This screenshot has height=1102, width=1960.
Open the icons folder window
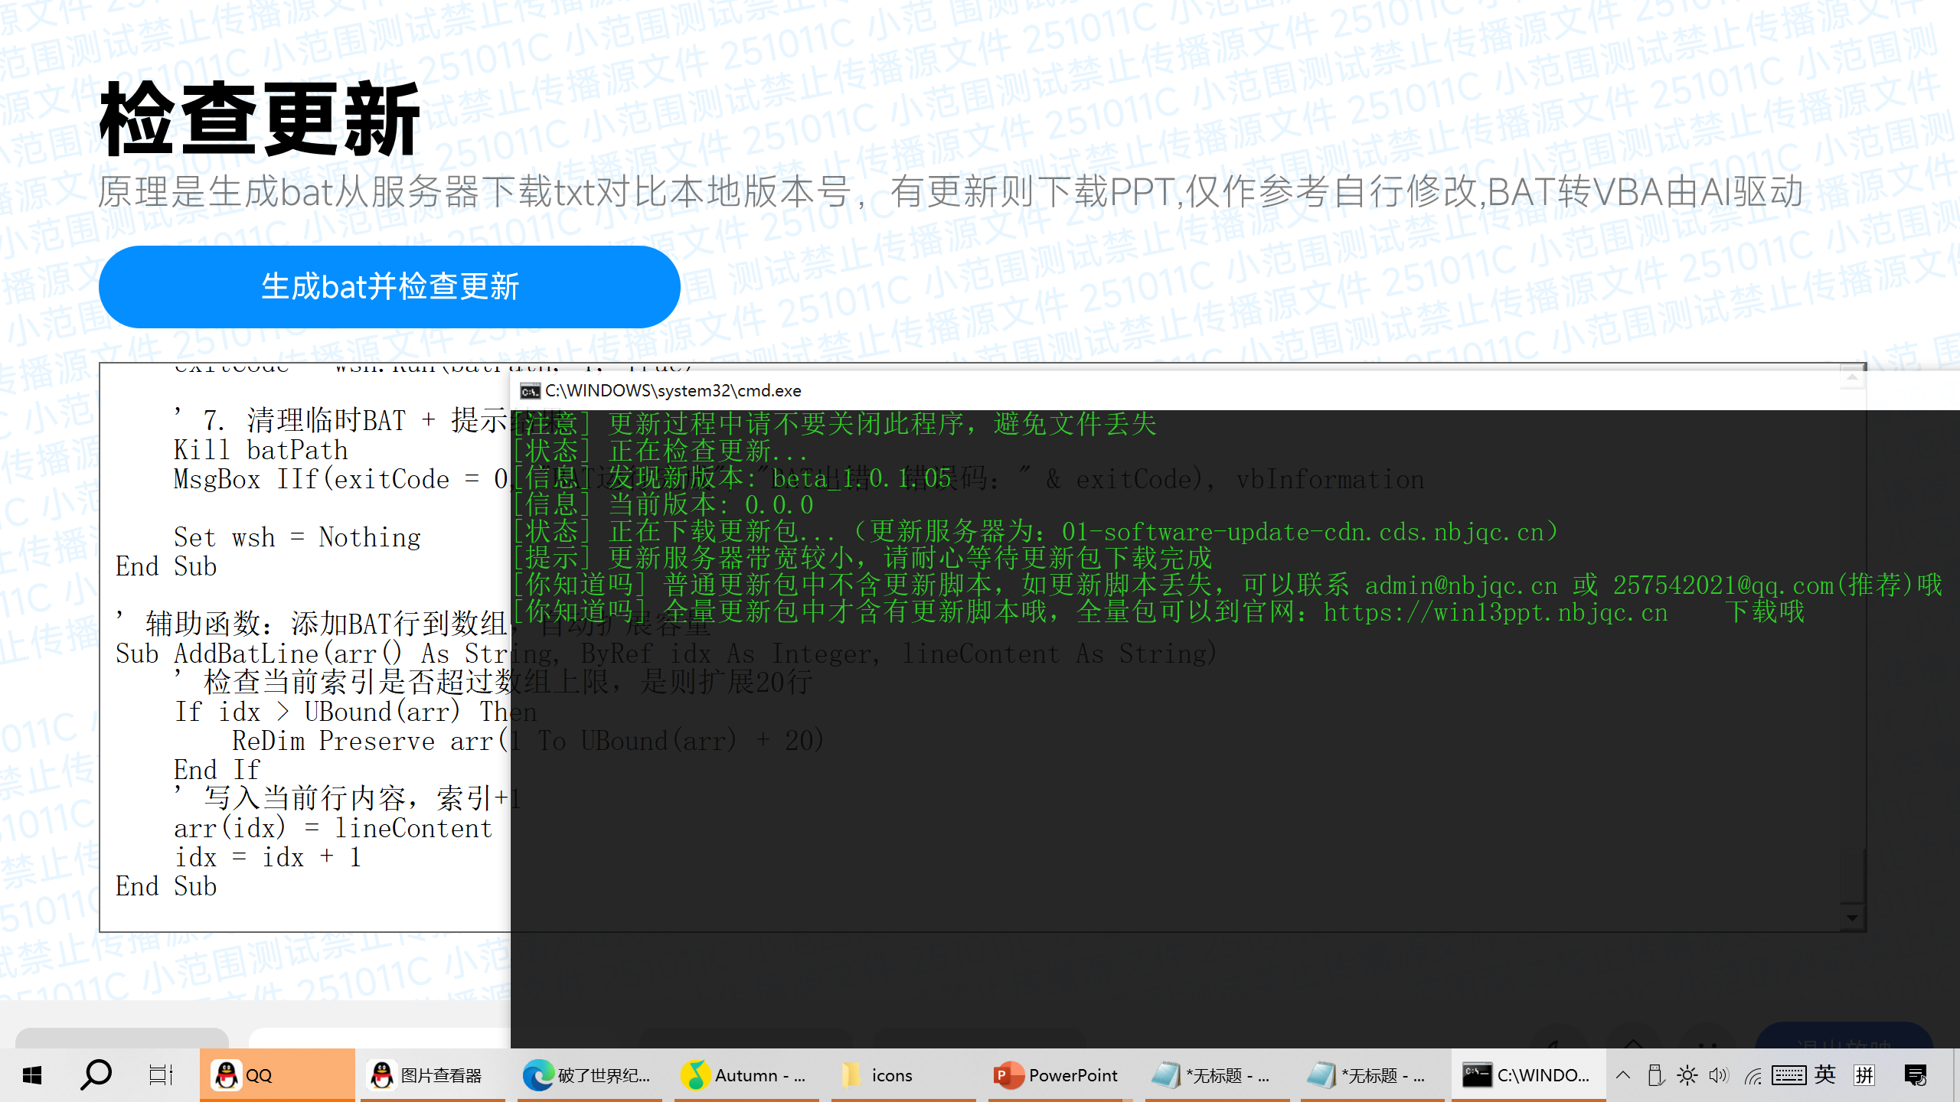coord(903,1075)
